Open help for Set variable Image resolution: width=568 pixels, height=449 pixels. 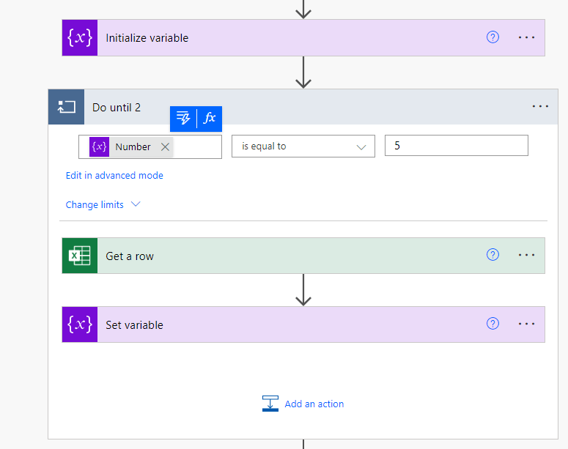pyautogui.click(x=493, y=323)
